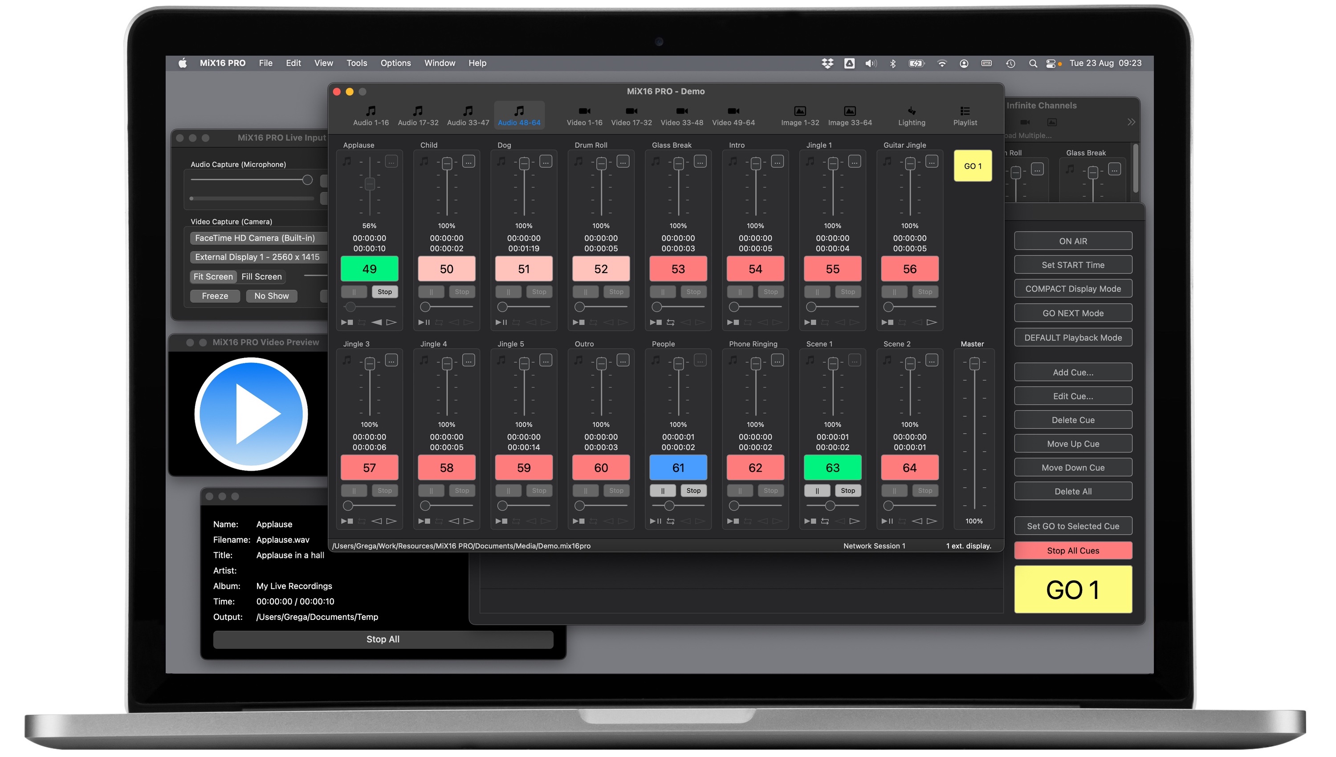Select Fill Screen video mode

point(261,277)
